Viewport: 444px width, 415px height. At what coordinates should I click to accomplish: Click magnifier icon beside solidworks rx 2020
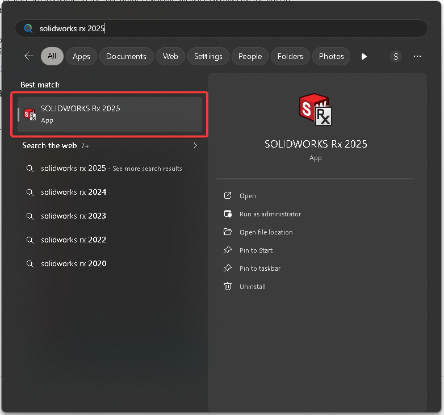point(30,264)
